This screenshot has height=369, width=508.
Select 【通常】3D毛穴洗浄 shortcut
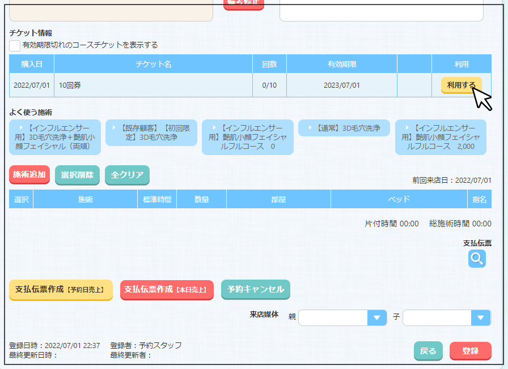click(x=344, y=128)
